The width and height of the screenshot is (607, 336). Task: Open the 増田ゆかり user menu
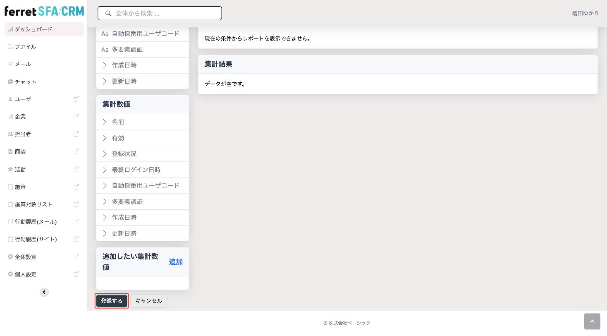(x=585, y=13)
